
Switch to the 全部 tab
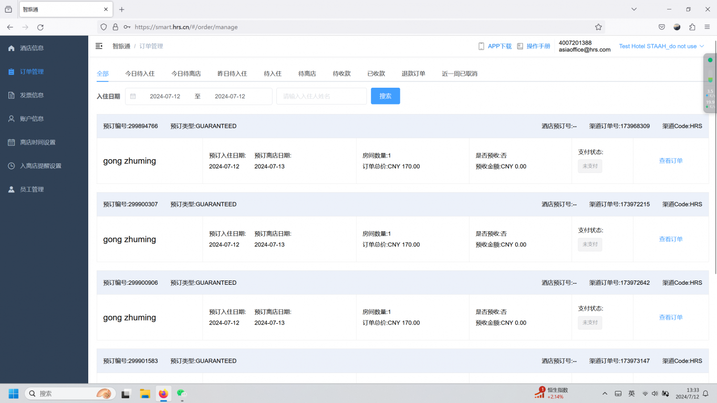102,74
